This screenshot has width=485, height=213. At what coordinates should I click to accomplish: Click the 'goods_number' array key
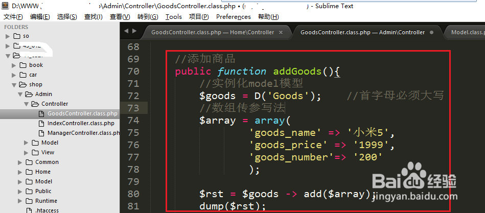(291, 157)
